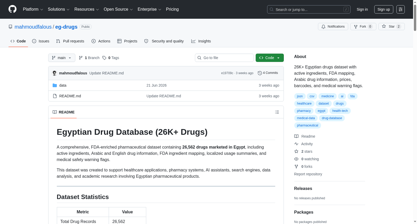Click the tag icon next to Tags
The width and height of the screenshot is (417, 224).
(x=104, y=58)
